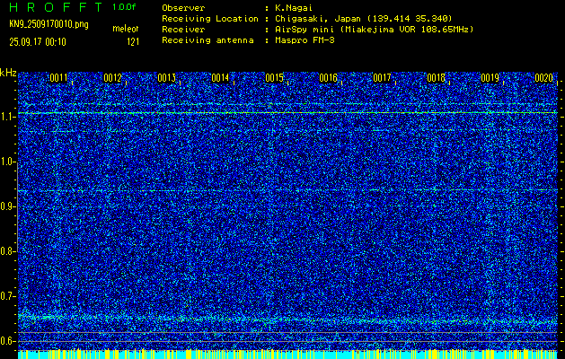This screenshot has width=565, height=359.
Task: Click the Receiving Location field label
Action: tap(210, 18)
